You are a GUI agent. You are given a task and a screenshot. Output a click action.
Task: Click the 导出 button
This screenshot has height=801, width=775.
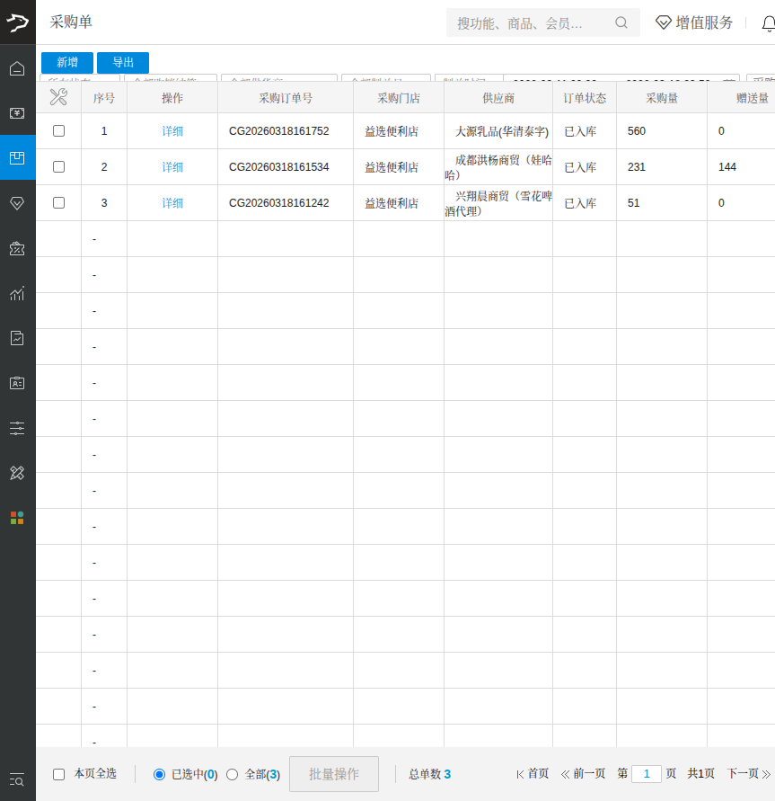coord(123,63)
